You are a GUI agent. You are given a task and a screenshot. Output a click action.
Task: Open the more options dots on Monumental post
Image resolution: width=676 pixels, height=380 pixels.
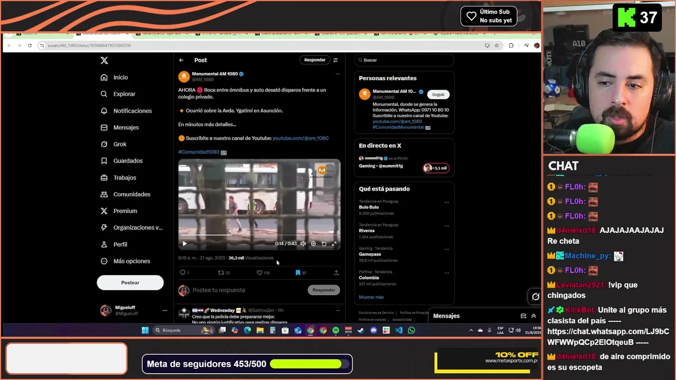(338, 74)
